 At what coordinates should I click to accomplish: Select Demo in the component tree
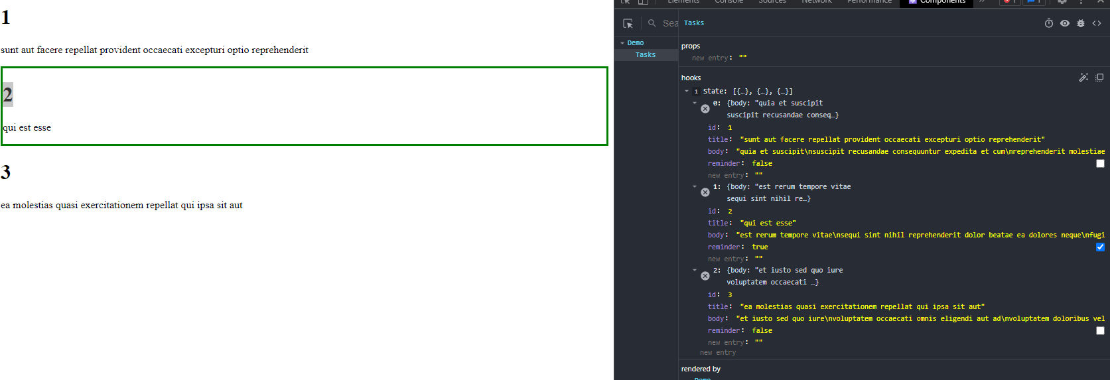click(636, 43)
